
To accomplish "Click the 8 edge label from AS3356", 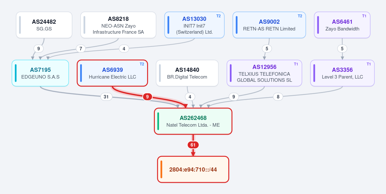I will point(278,97).
